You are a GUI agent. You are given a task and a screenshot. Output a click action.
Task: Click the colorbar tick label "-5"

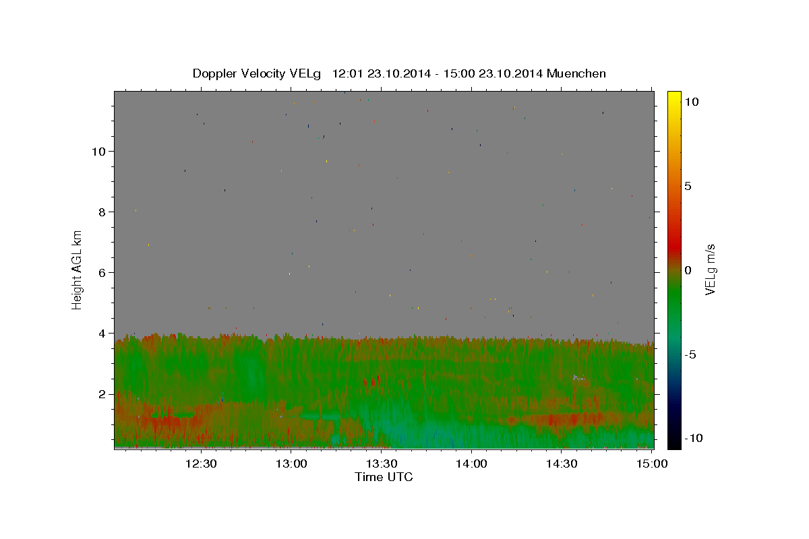690,354
